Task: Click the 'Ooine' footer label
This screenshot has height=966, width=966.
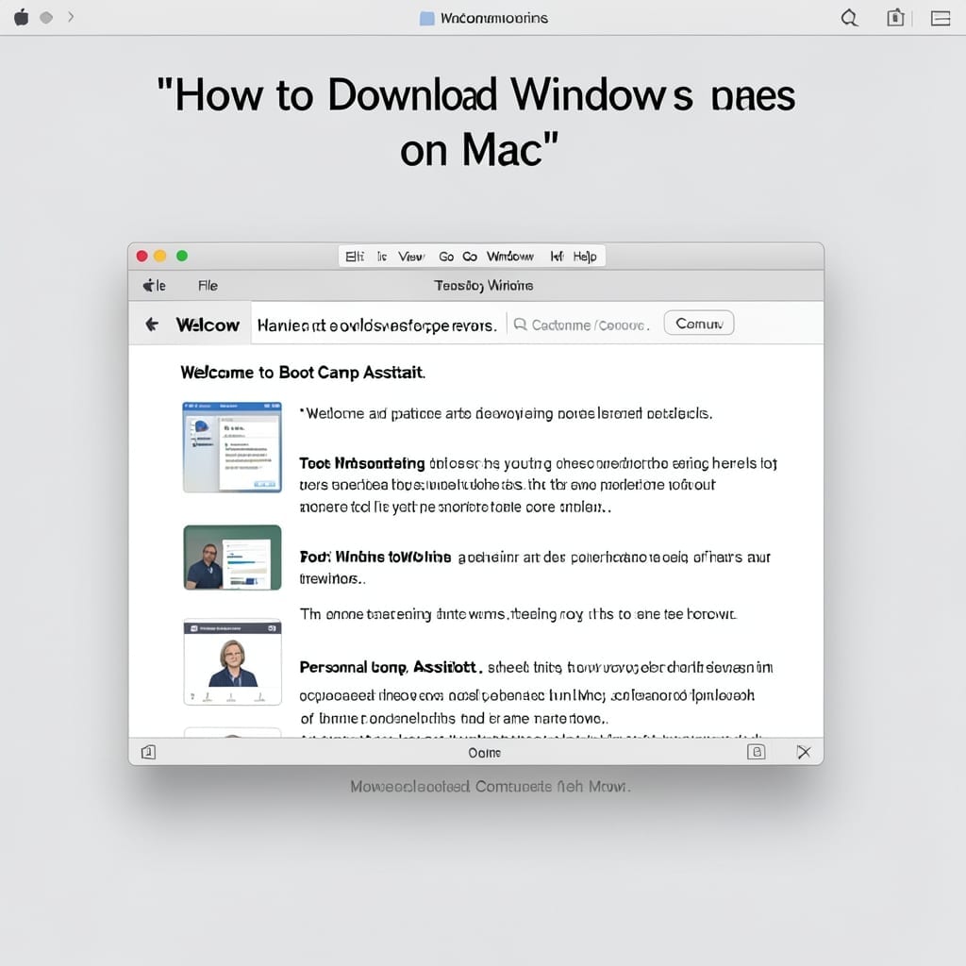Action: coord(484,753)
